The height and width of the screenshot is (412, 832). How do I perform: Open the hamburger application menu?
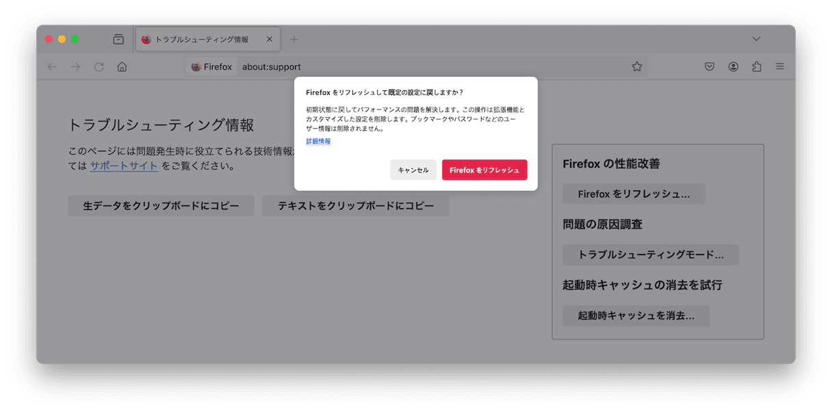pyautogui.click(x=779, y=66)
